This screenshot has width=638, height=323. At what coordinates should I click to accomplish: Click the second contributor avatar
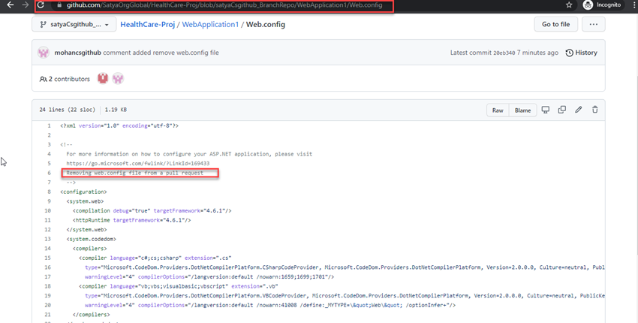(x=118, y=79)
